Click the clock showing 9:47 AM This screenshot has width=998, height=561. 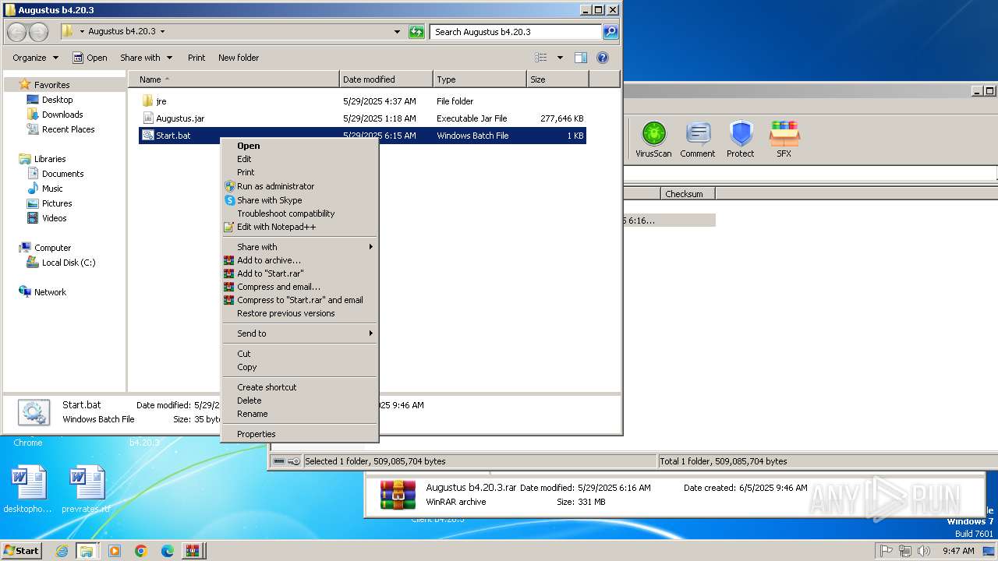coord(958,551)
